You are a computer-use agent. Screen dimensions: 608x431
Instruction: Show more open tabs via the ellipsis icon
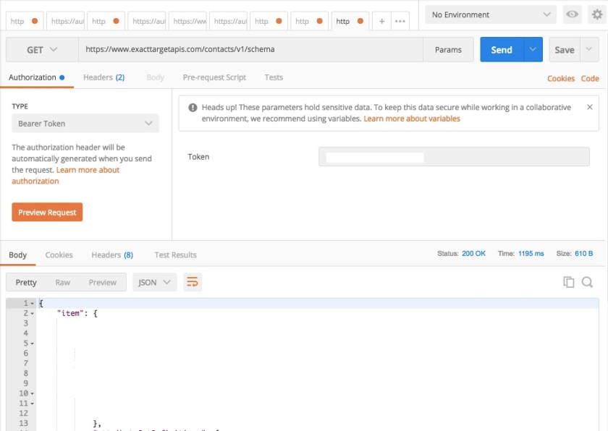point(399,21)
